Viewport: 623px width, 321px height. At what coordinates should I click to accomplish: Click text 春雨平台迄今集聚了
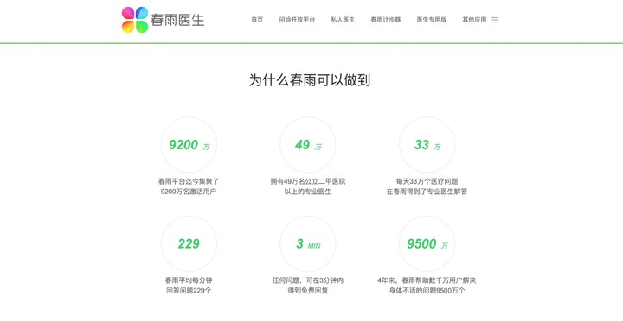(189, 181)
